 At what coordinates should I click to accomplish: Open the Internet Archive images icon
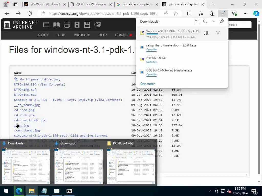pyautogui.click(x=97, y=25)
